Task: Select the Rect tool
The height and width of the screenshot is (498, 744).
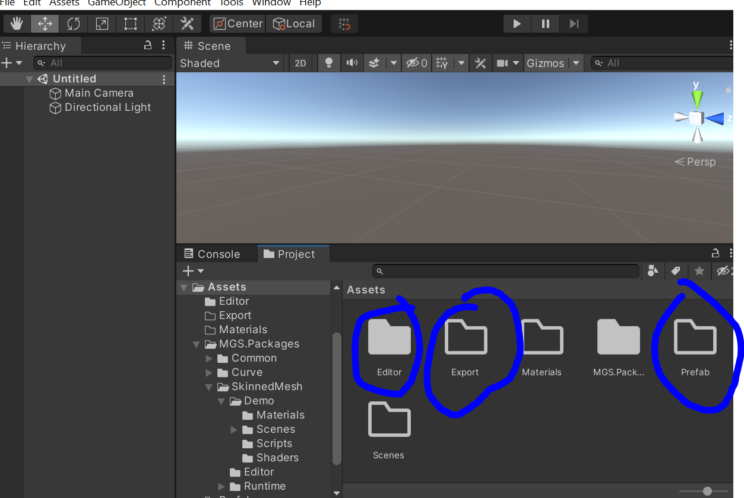Action: (131, 24)
